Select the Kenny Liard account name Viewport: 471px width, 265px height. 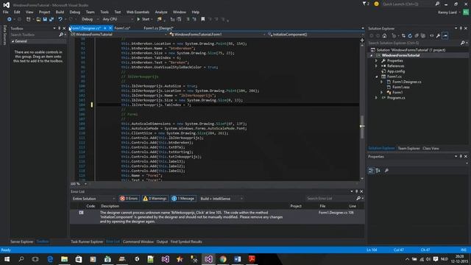click(x=447, y=13)
